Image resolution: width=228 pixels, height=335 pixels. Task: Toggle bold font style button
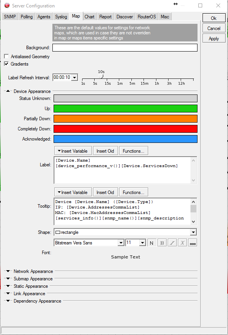pos(162,243)
